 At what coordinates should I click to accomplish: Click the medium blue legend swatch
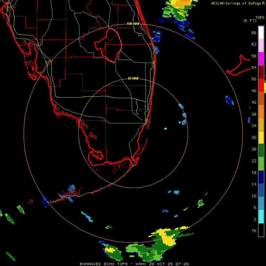click(261, 190)
